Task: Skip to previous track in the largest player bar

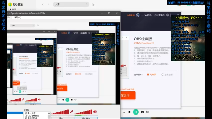Action: point(129,112)
